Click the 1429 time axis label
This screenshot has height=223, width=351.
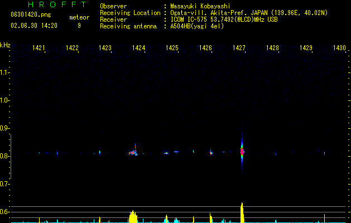tap(306, 48)
